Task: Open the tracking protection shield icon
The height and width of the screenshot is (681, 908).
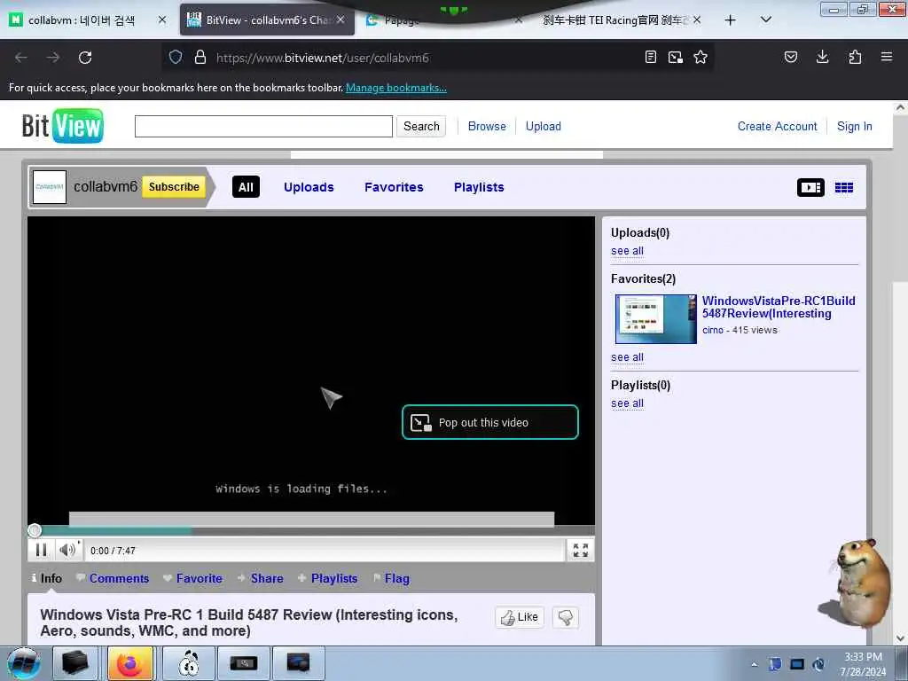Action: click(176, 57)
